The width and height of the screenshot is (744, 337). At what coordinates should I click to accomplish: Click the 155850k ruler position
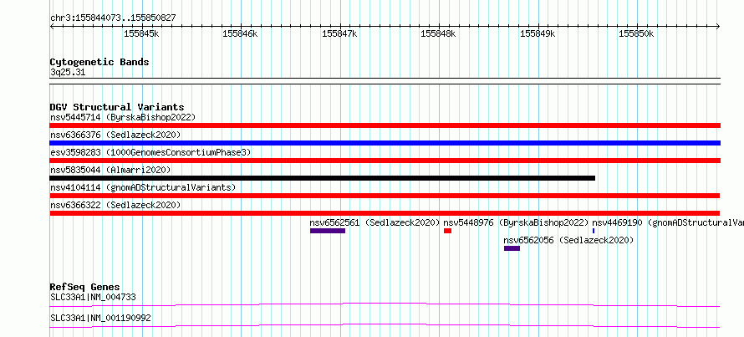[637, 33]
